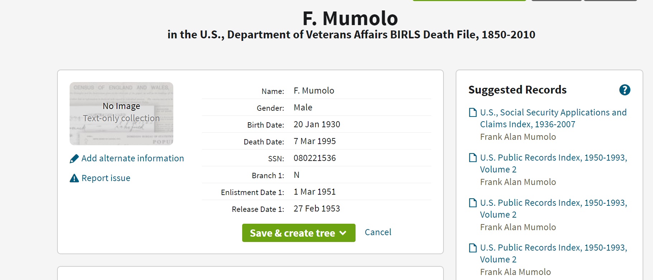Click the document icon of second Public Records entry
Screen dimensions: 653x280
click(x=473, y=203)
